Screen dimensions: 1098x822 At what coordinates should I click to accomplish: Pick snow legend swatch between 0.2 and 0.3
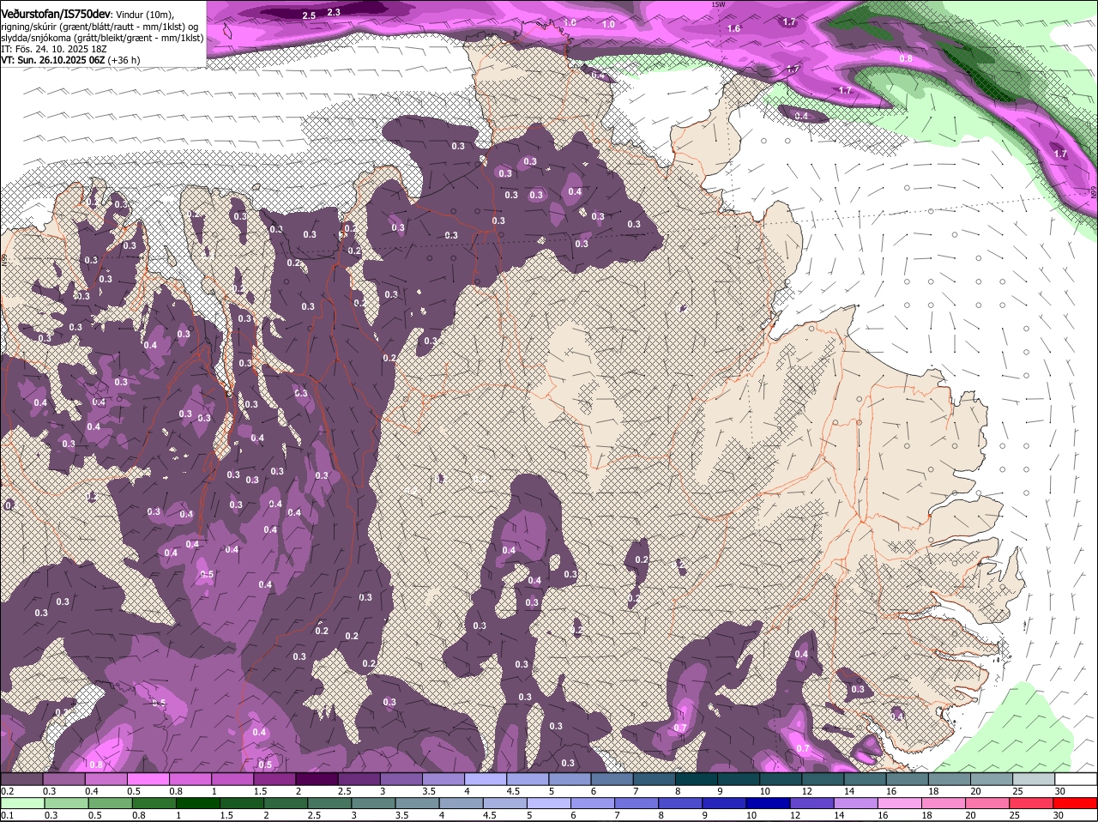[x=21, y=779]
